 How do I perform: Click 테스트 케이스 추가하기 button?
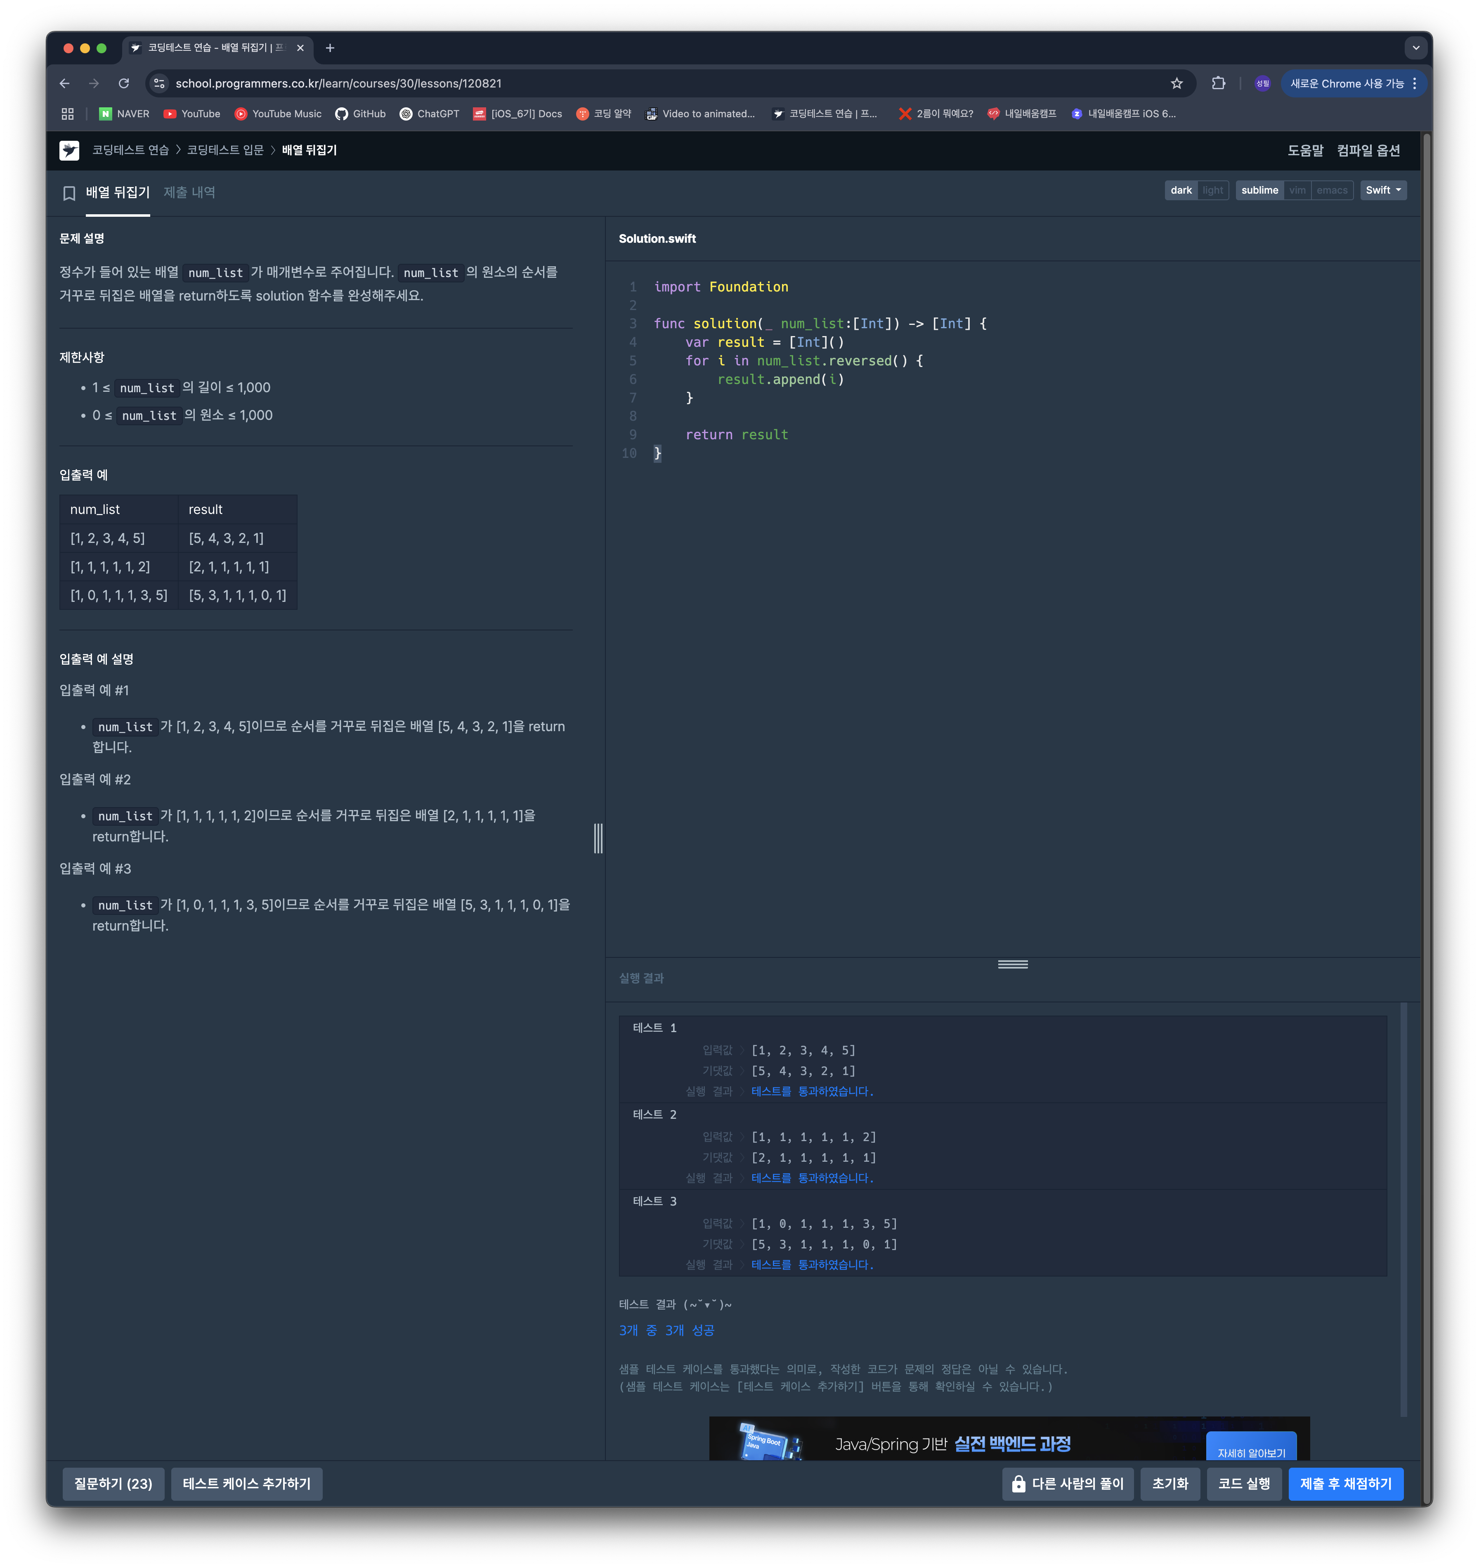coord(247,1484)
